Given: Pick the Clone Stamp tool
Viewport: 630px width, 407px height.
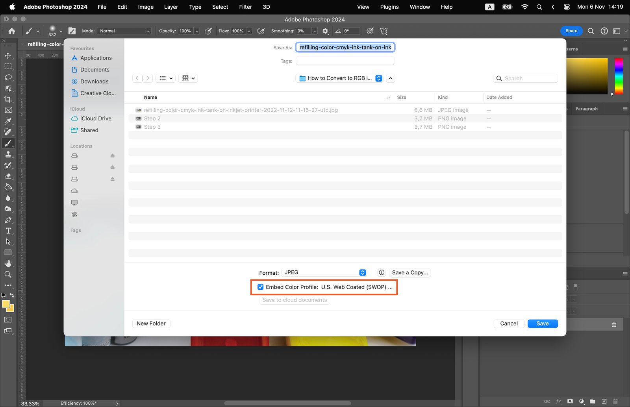Looking at the screenshot, I should (x=8, y=154).
